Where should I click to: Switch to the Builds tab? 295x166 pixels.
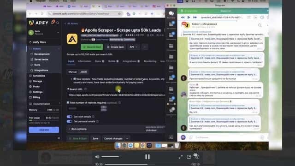[x=113, y=61]
